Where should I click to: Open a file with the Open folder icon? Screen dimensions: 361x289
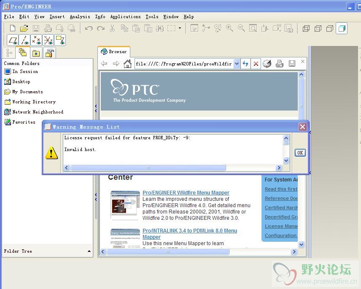(x=24, y=28)
